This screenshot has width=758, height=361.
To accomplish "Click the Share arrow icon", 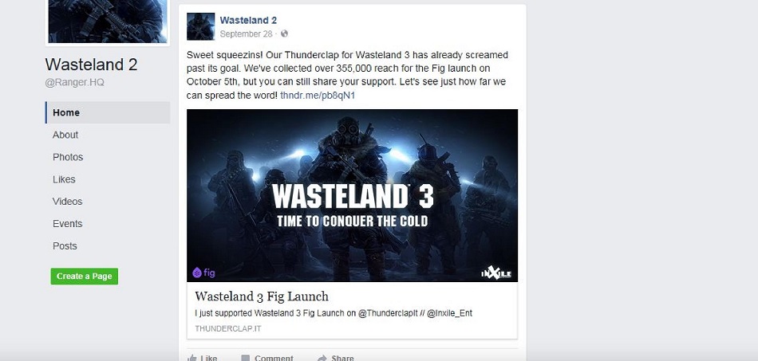I will [322, 358].
